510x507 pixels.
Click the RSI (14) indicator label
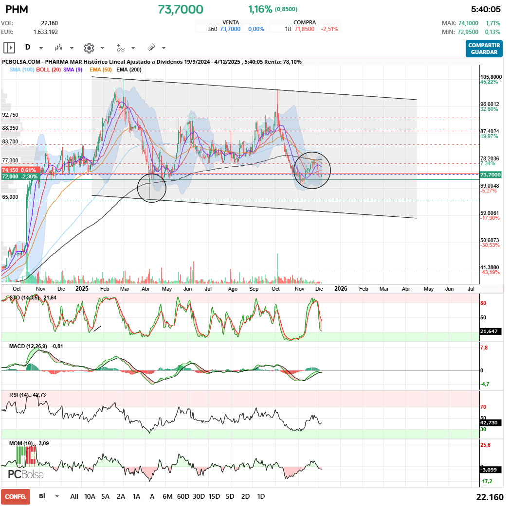[x=19, y=395]
